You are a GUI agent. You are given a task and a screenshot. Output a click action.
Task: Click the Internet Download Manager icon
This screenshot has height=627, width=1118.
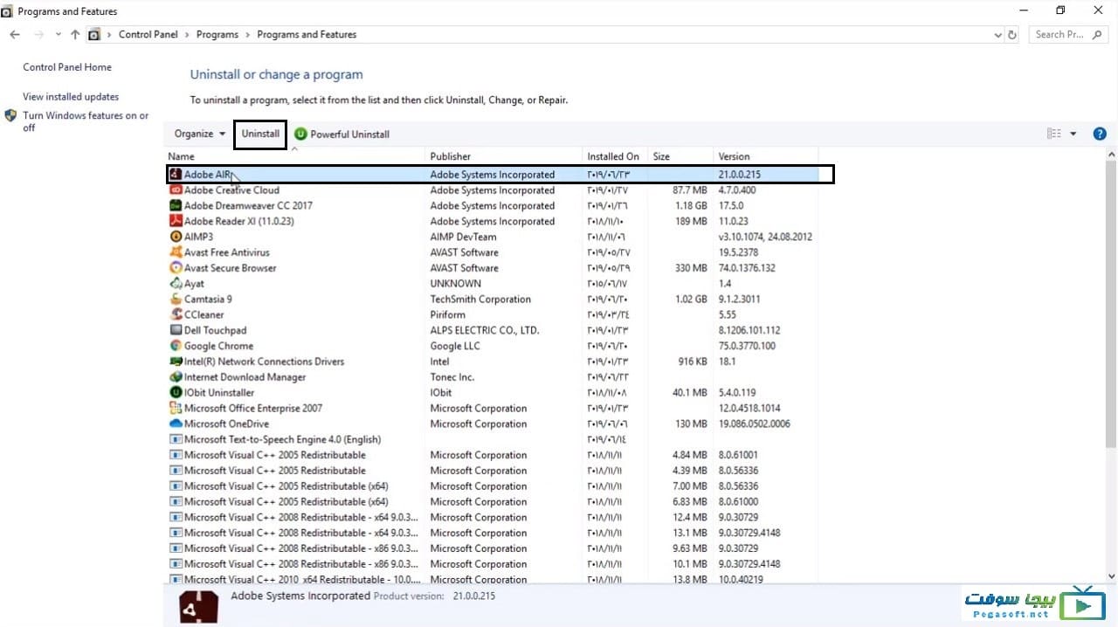(176, 377)
